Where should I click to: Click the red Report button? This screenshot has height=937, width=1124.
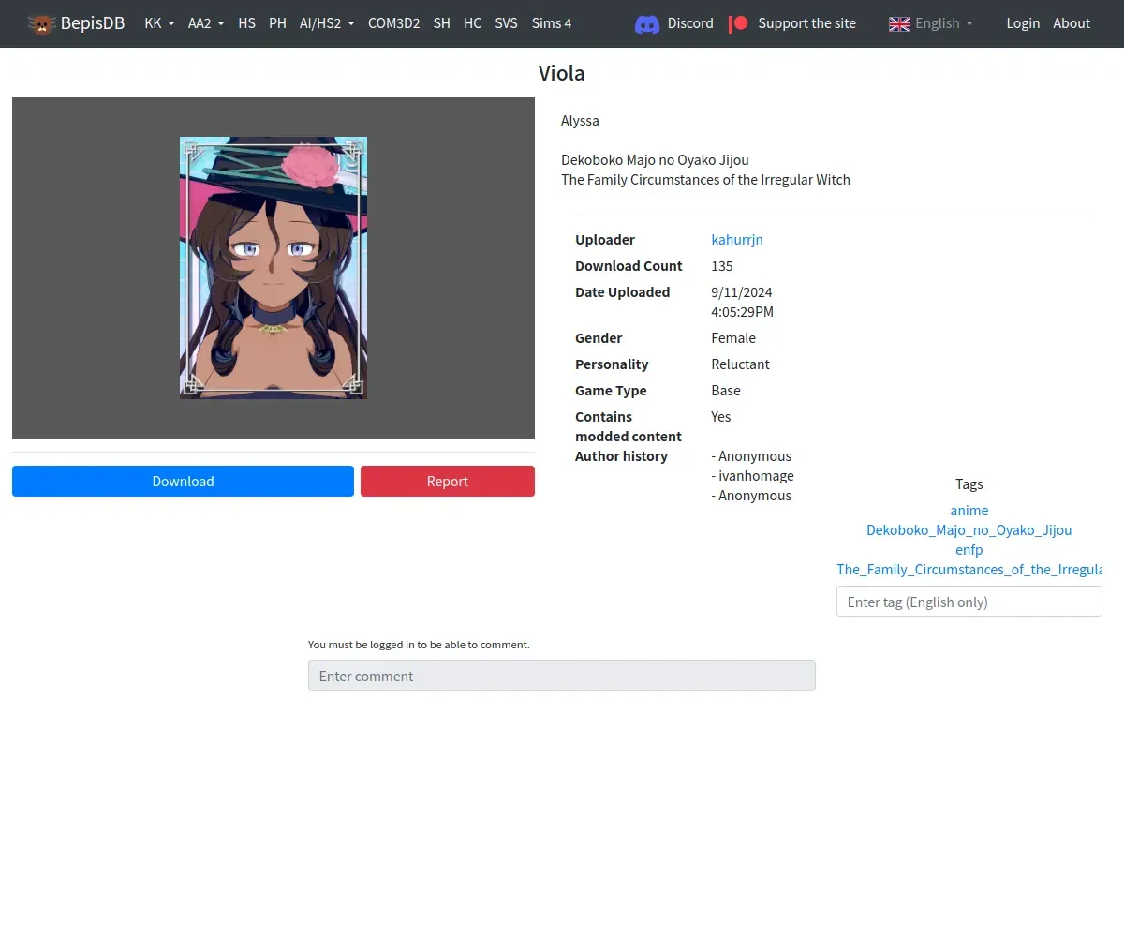448,482
